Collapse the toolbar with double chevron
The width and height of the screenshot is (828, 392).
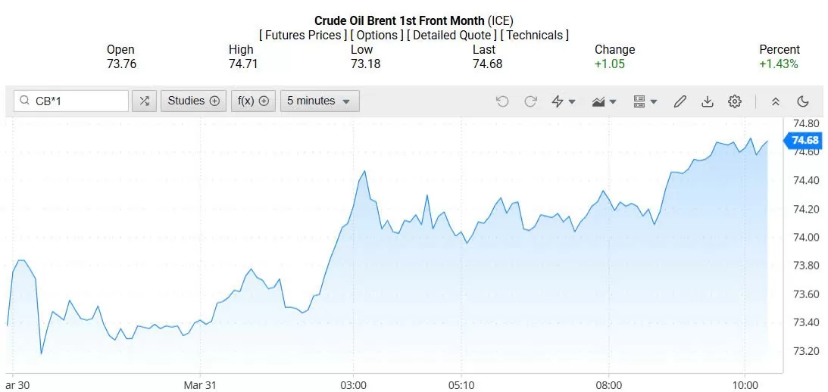pos(775,101)
